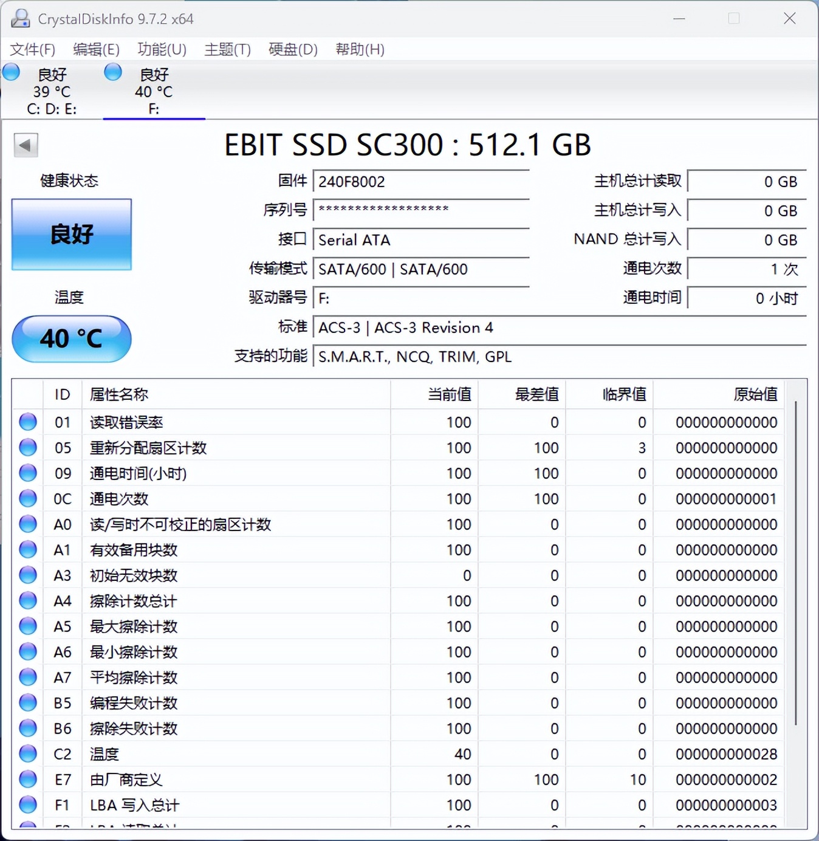Click the blue indicator for 通电次数 attribute 0C
The image size is (819, 841).
[27, 498]
